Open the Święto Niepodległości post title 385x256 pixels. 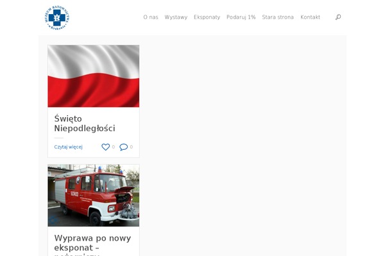pyautogui.click(x=85, y=124)
